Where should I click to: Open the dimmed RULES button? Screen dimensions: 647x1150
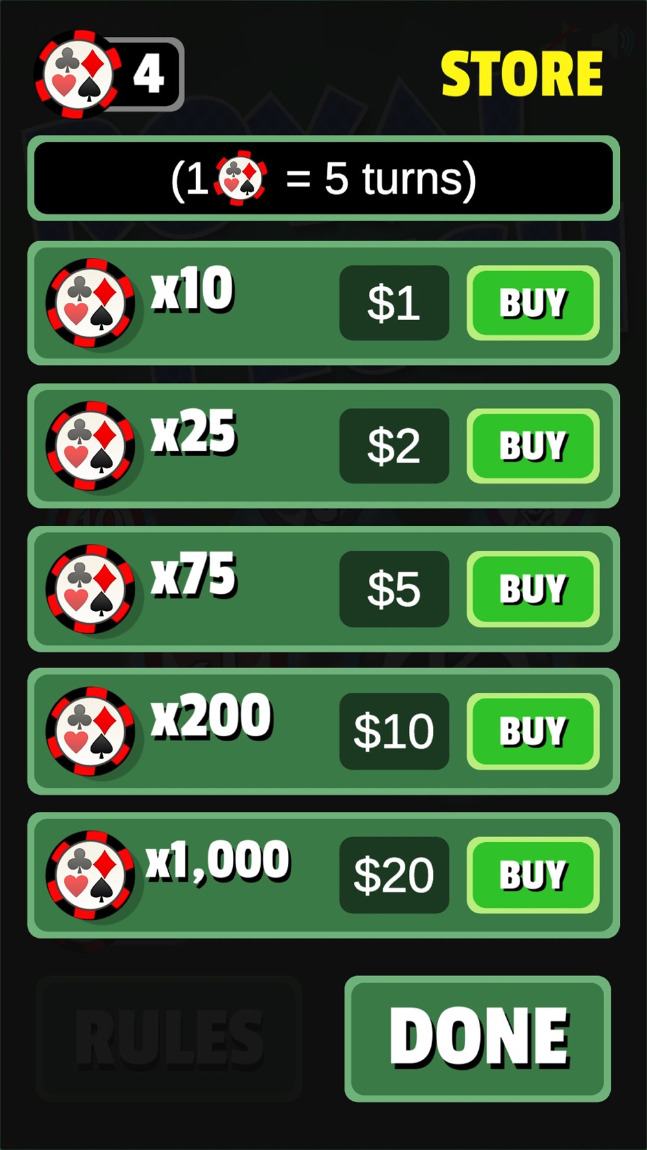click(x=170, y=1038)
